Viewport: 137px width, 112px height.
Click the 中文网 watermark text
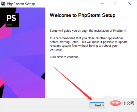click(x=128, y=103)
